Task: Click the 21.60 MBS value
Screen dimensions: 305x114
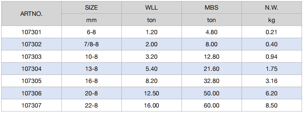Action: (x=212, y=69)
